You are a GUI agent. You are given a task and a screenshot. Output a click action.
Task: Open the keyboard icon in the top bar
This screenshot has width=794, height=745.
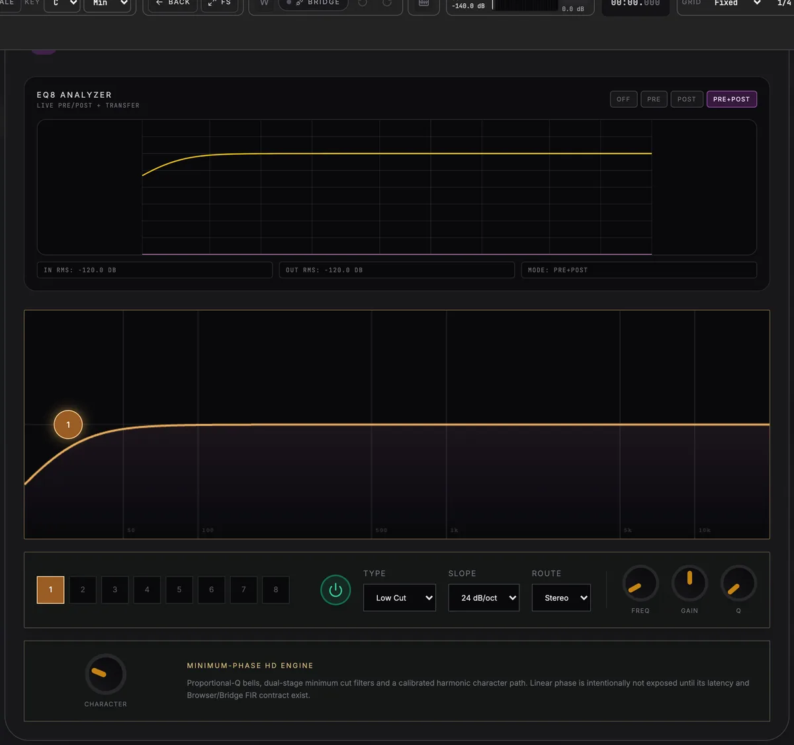click(x=423, y=3)
